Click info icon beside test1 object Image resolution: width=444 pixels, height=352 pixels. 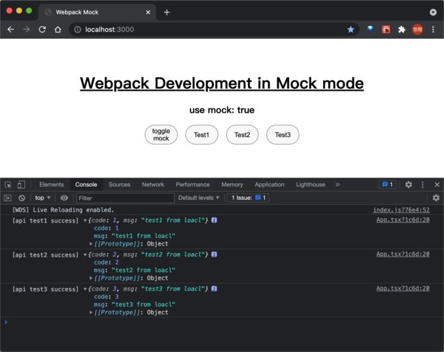pos(214,220)
